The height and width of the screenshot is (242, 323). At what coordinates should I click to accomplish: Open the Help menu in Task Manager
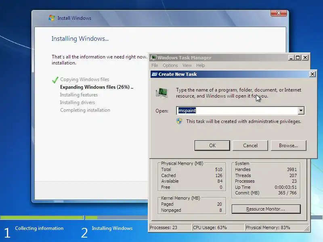click(x=200, y=65)
